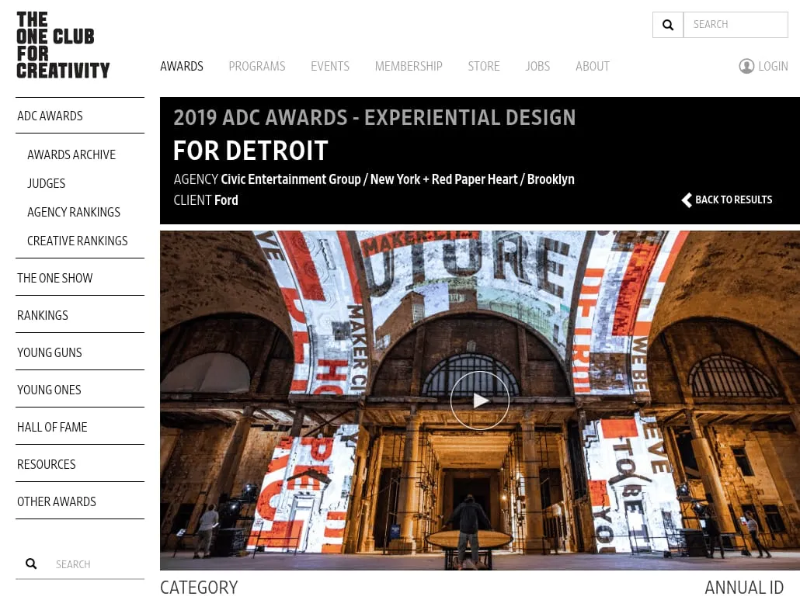
Task: Click the For Detroit title
Action: point(251,151)
